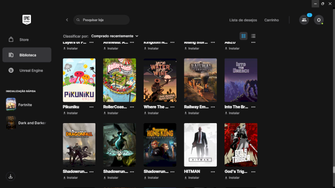Install Shadowrun Hong Kong
Viewport: 335px width, 188px height.
[151, 178]
